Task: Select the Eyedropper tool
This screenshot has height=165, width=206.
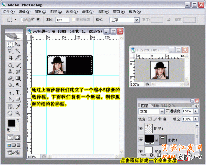Action: click(x=18, y=107)
